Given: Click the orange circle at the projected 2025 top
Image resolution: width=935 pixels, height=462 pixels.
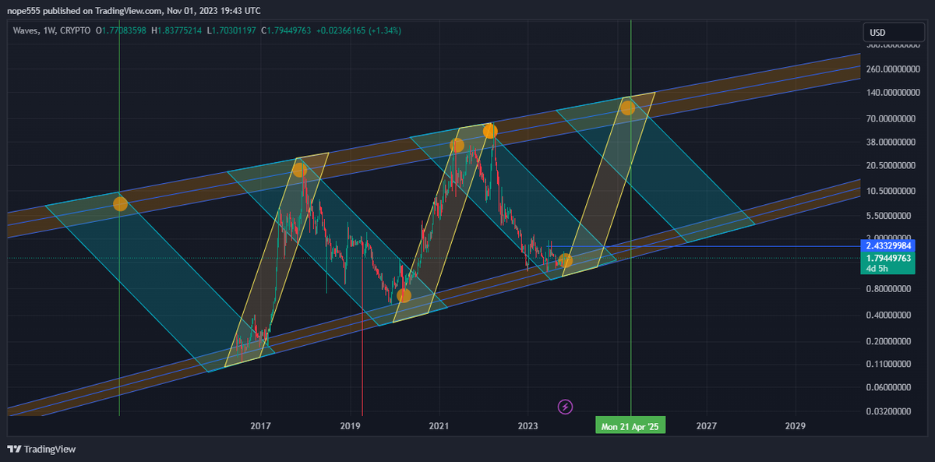Looking at the screenshot, I should point(627,108).
